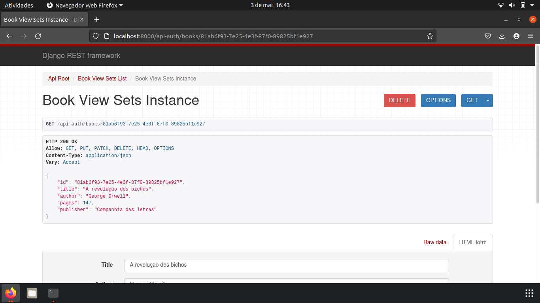
Task: Open the Downloads panel icon
Action: tap(502, 36)
